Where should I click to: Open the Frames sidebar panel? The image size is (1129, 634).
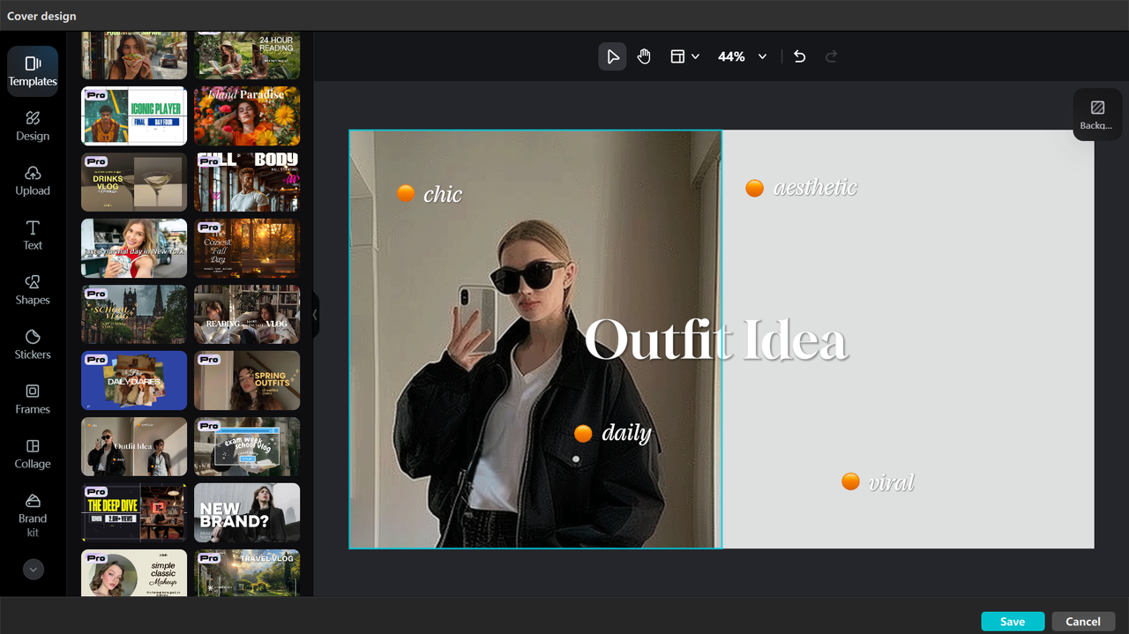pos(33,399)
